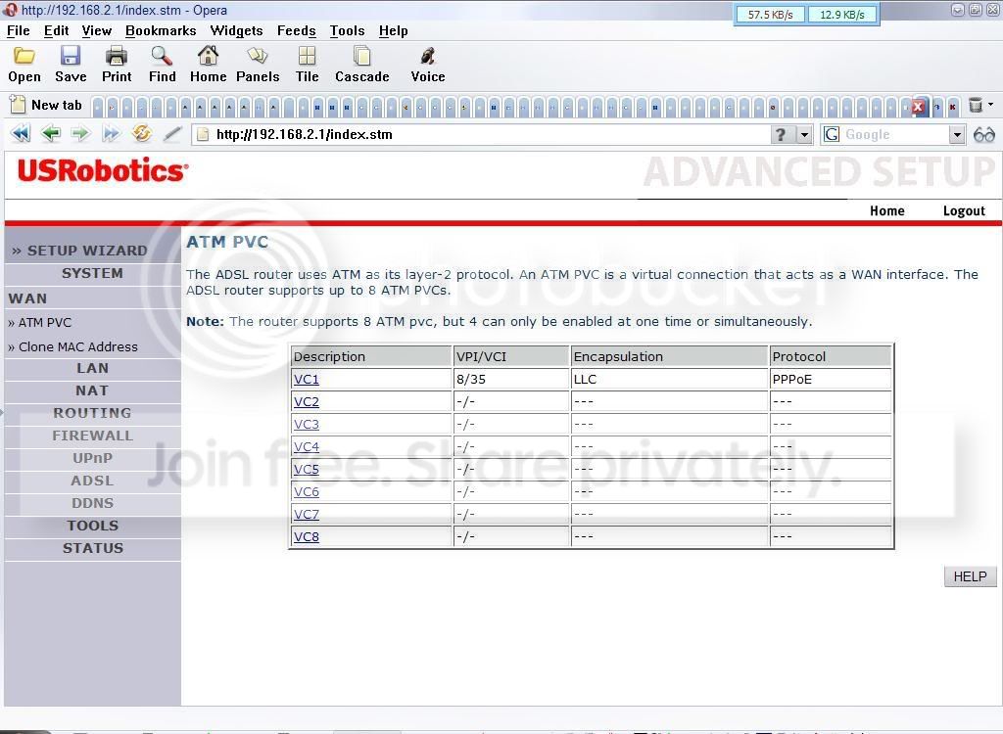
Task: Select DDNS in the sidebar
Action: point(92,503)
